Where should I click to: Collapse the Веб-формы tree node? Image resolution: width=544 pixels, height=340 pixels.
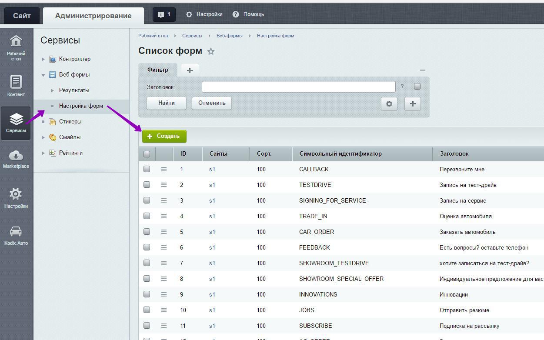point(43,75)
